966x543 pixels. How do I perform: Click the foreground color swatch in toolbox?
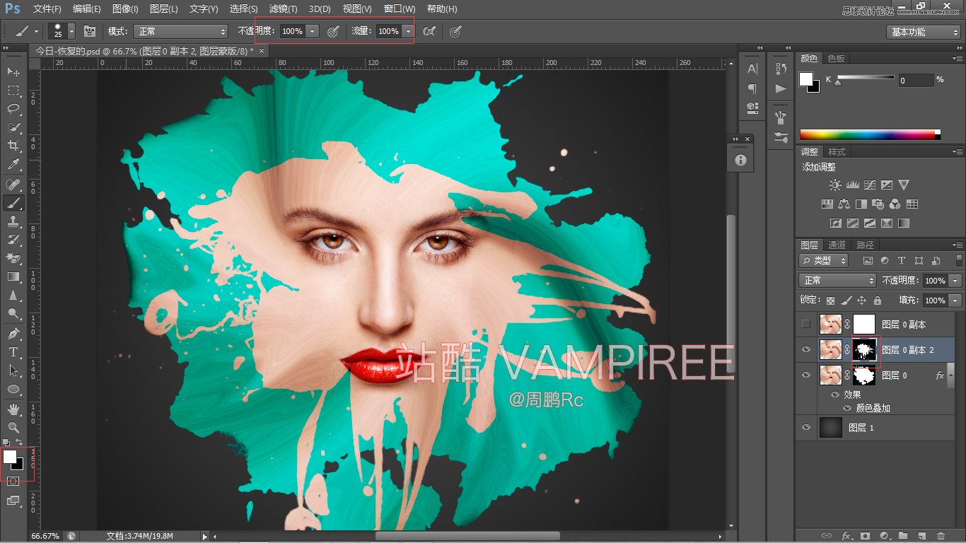coord(9,457)
